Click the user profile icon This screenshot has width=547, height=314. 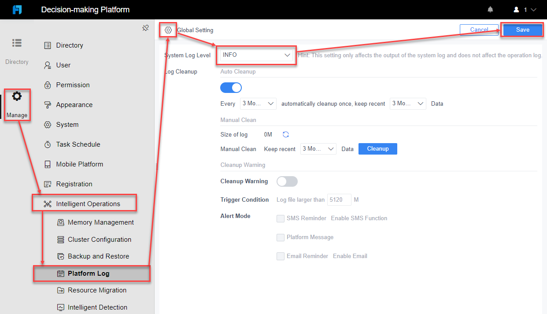pyautogui.click(x=517, y=8)
